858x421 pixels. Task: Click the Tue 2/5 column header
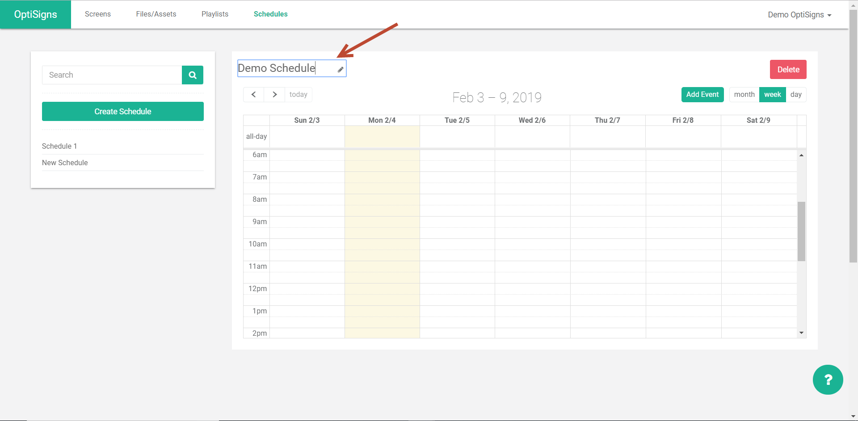pyautogui.click(x=457, y=120)
